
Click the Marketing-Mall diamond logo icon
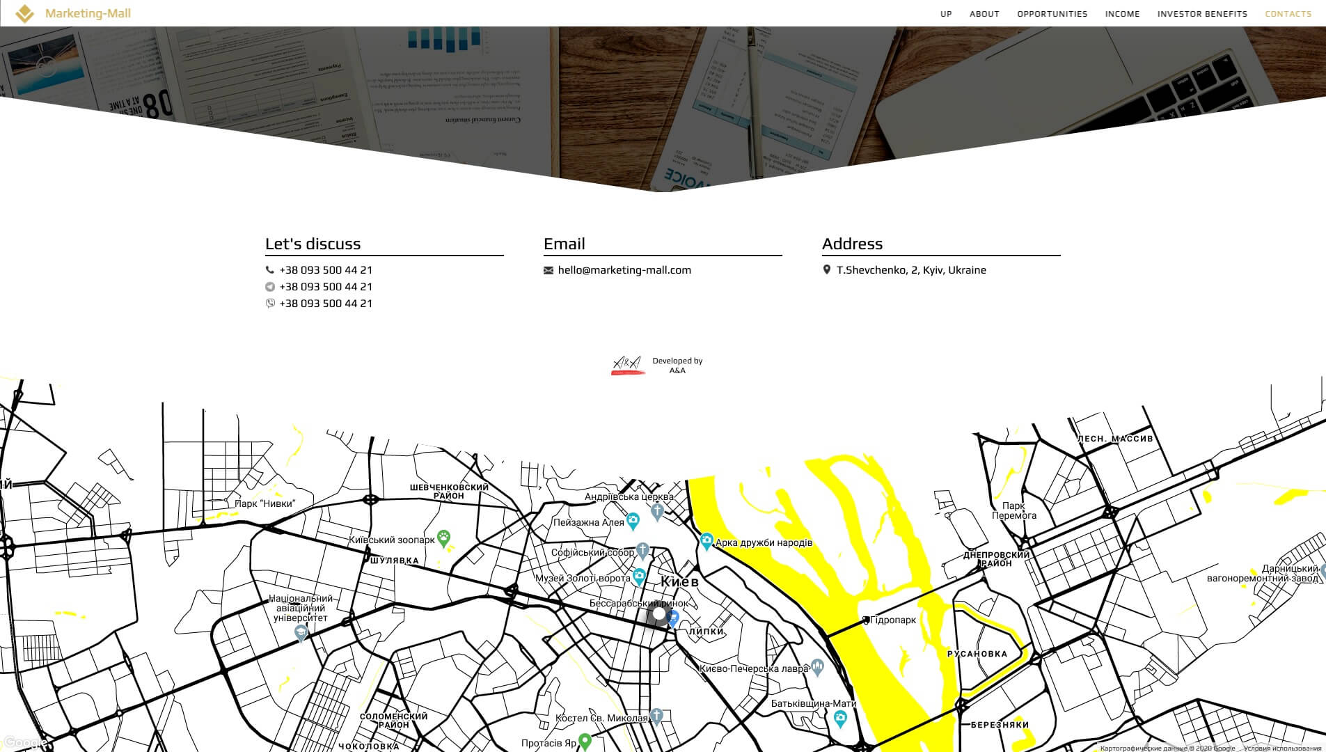point(24,13)
